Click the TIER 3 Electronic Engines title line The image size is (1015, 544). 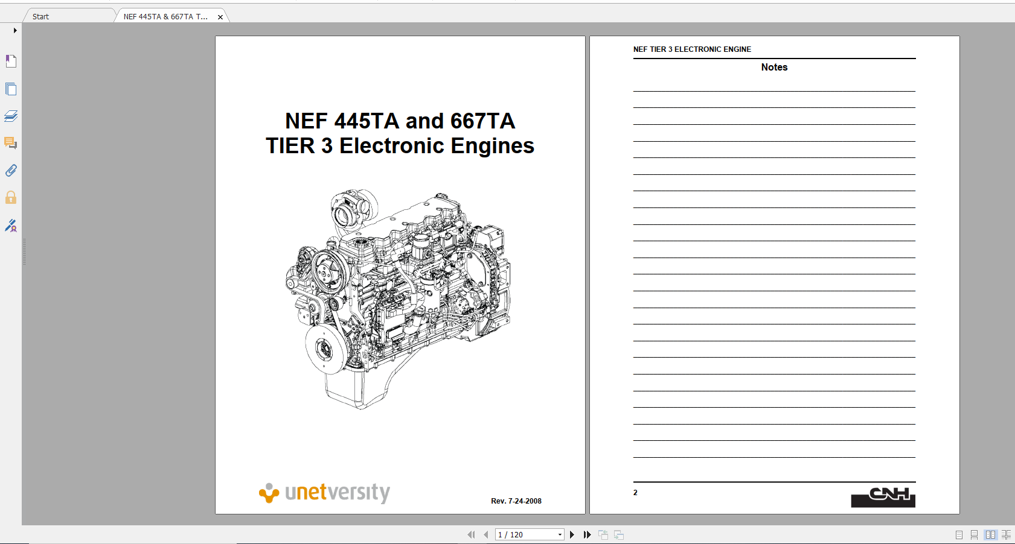click(x=400, y=146)
